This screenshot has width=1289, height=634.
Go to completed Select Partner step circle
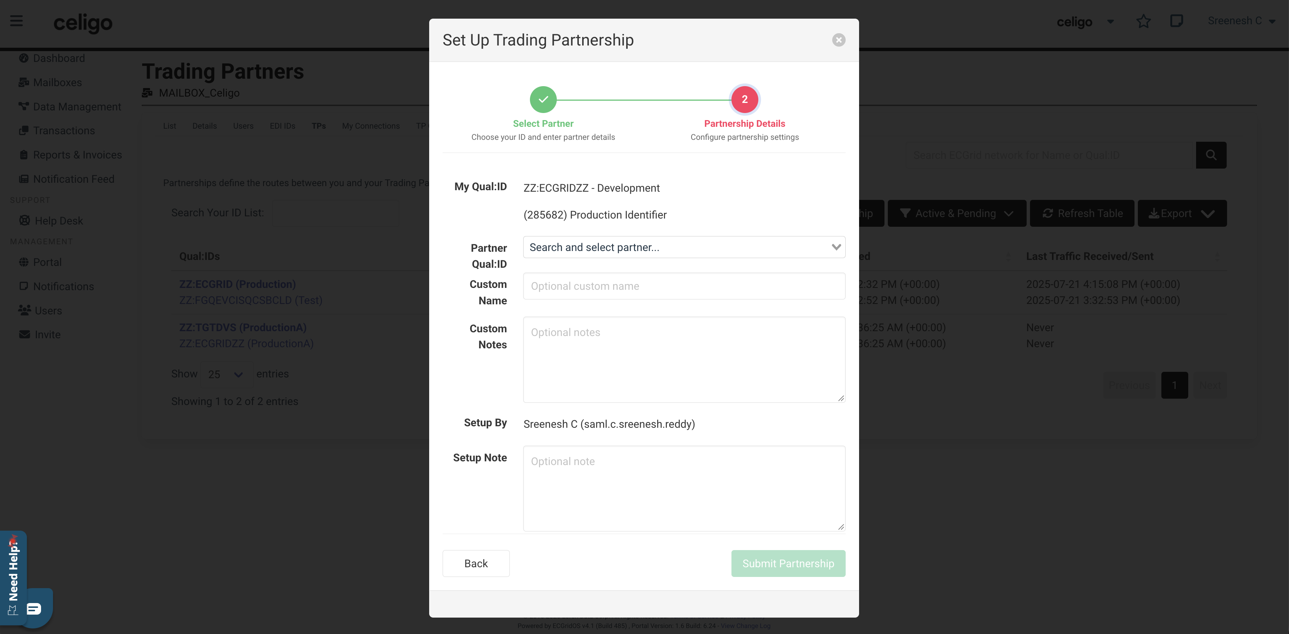[543, 100]
